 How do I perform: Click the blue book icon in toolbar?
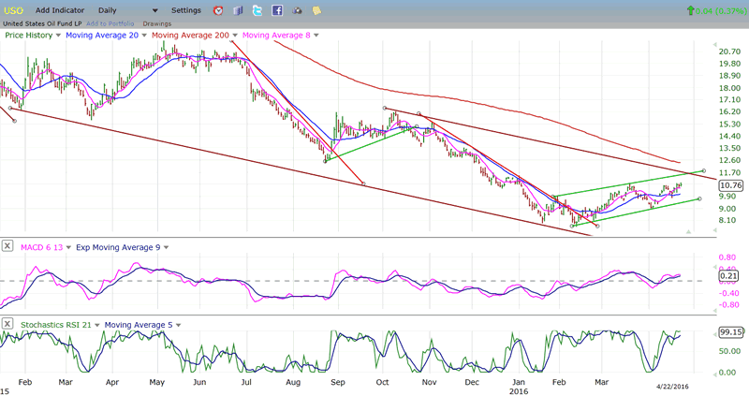238,10
